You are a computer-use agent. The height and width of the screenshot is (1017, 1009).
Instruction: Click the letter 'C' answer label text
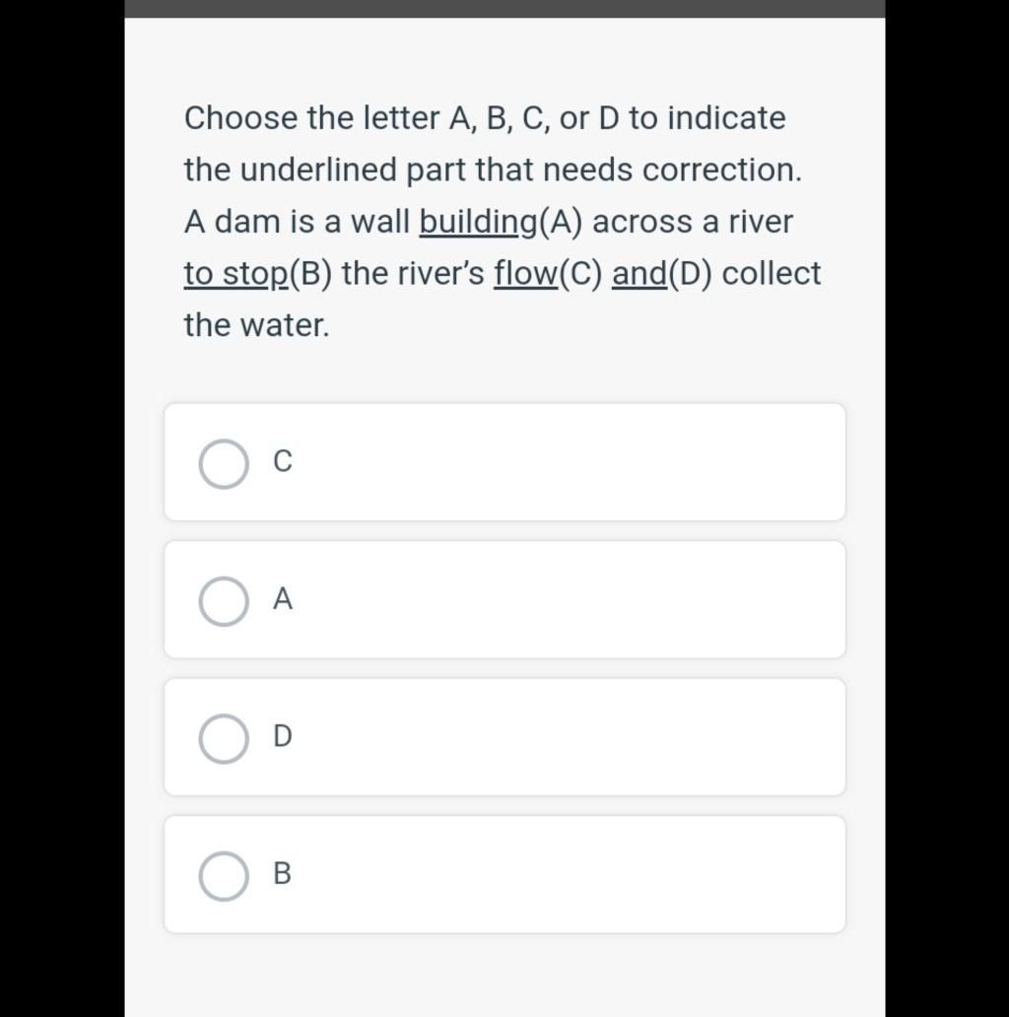(282, 461)
